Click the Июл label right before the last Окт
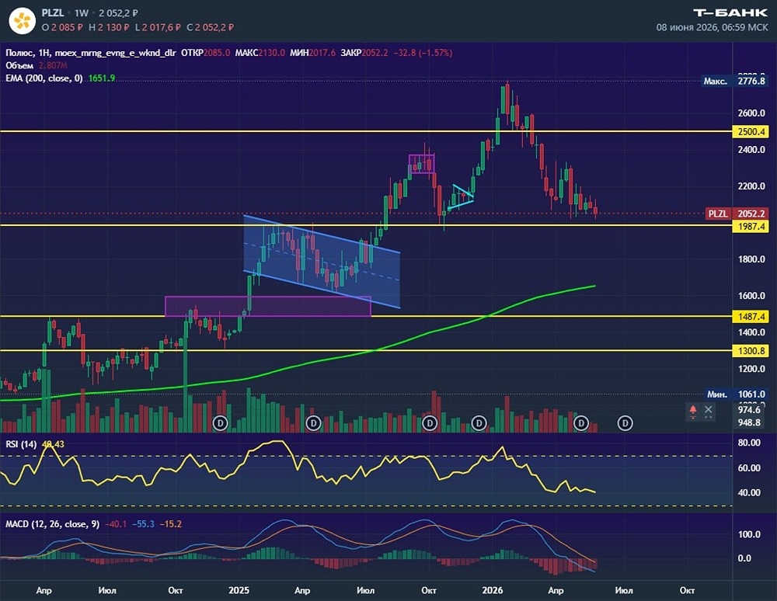This screenshot has height=601, width=777. 624,590
